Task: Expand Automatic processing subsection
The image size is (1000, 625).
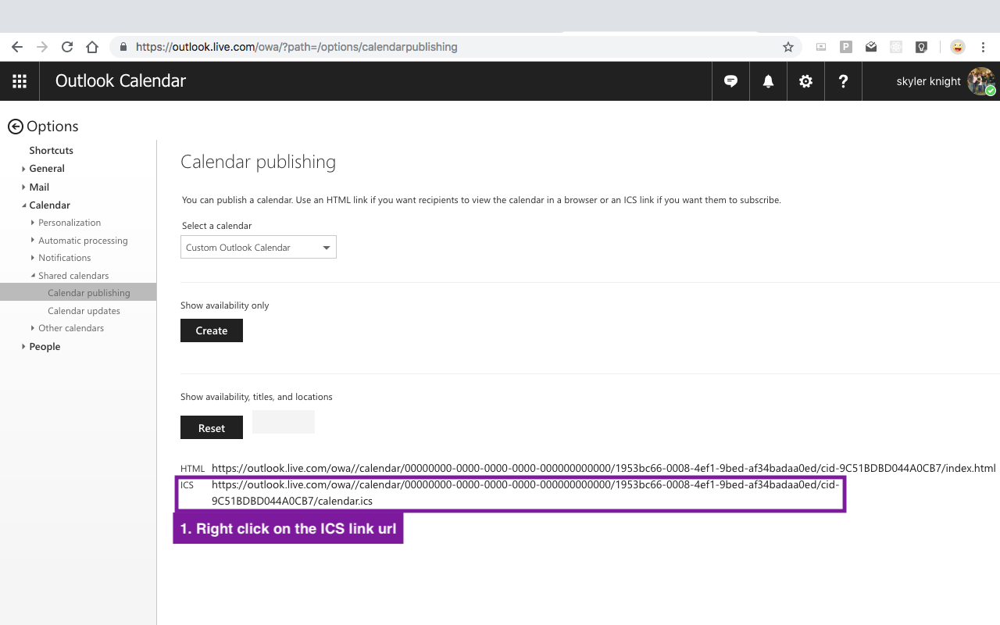Action: point(33,241)
